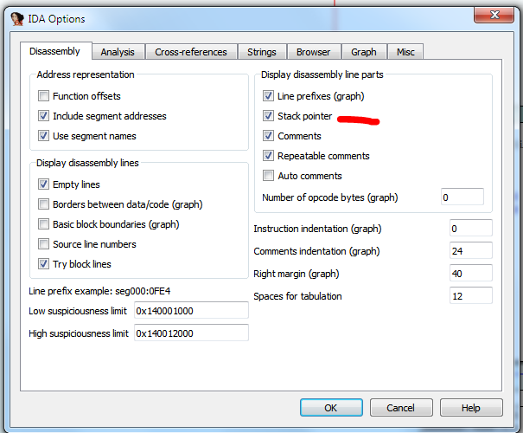Disable Repeatable comments checkbox
The height and width of the screenshot is (433, 523).
point(269,156)
